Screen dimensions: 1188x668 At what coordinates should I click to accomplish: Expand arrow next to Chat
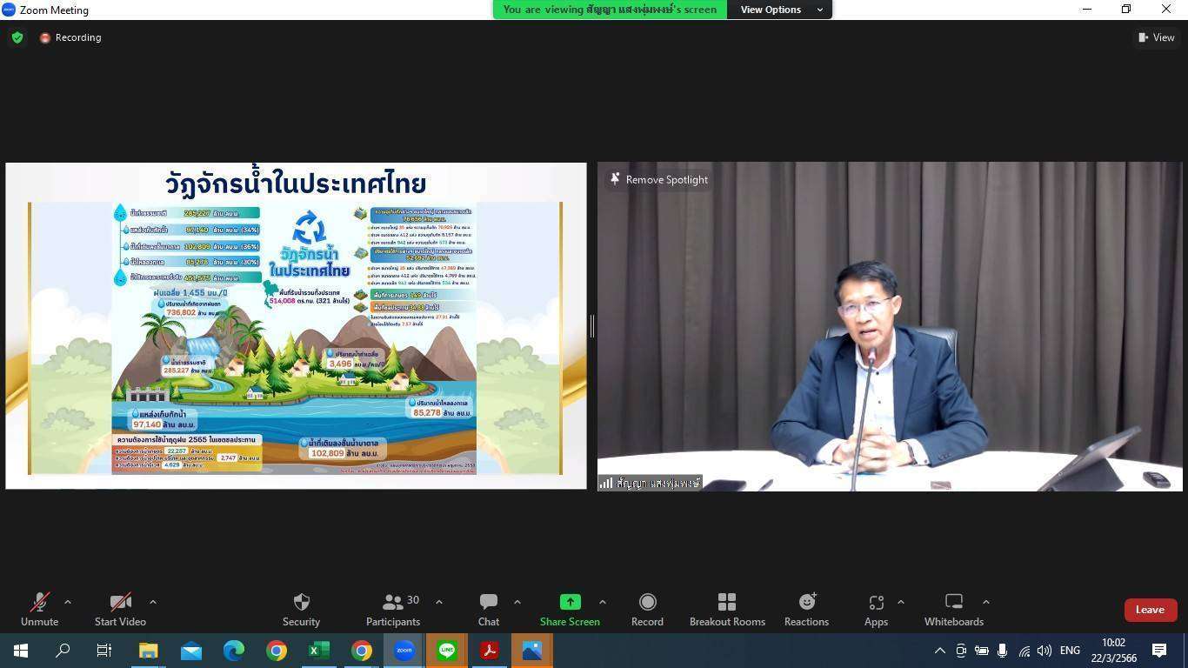click(517, 602)
